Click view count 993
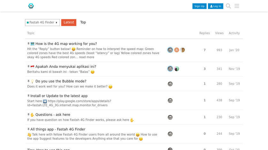Screen dimensions: 268x150 pyautogui.click(x=219, y=50)
